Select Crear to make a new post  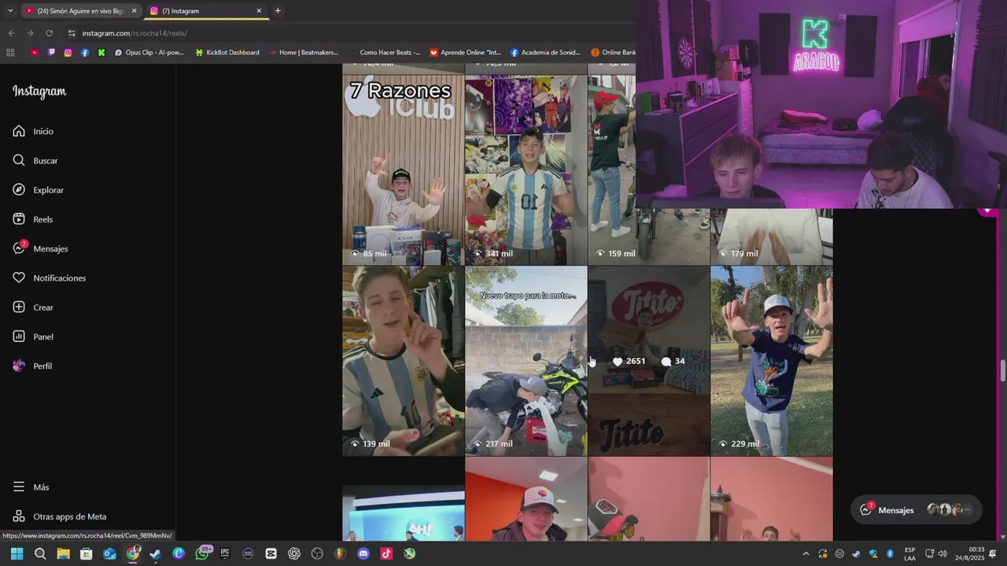pos(33,307)
